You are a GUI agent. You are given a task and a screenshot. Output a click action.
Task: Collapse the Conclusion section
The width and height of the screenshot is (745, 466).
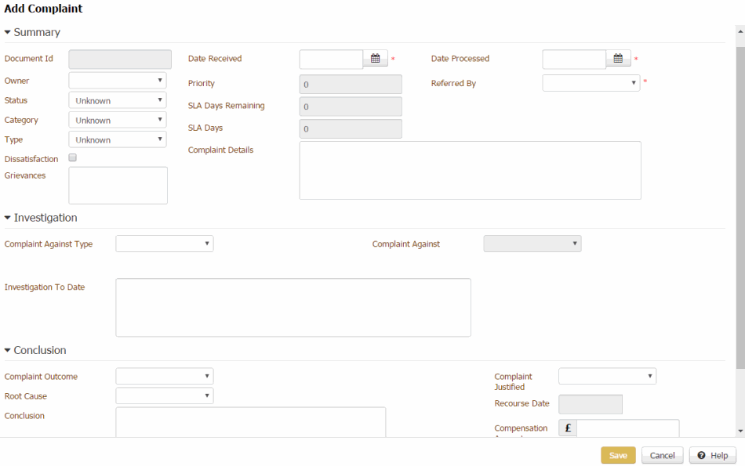point(7,350)
